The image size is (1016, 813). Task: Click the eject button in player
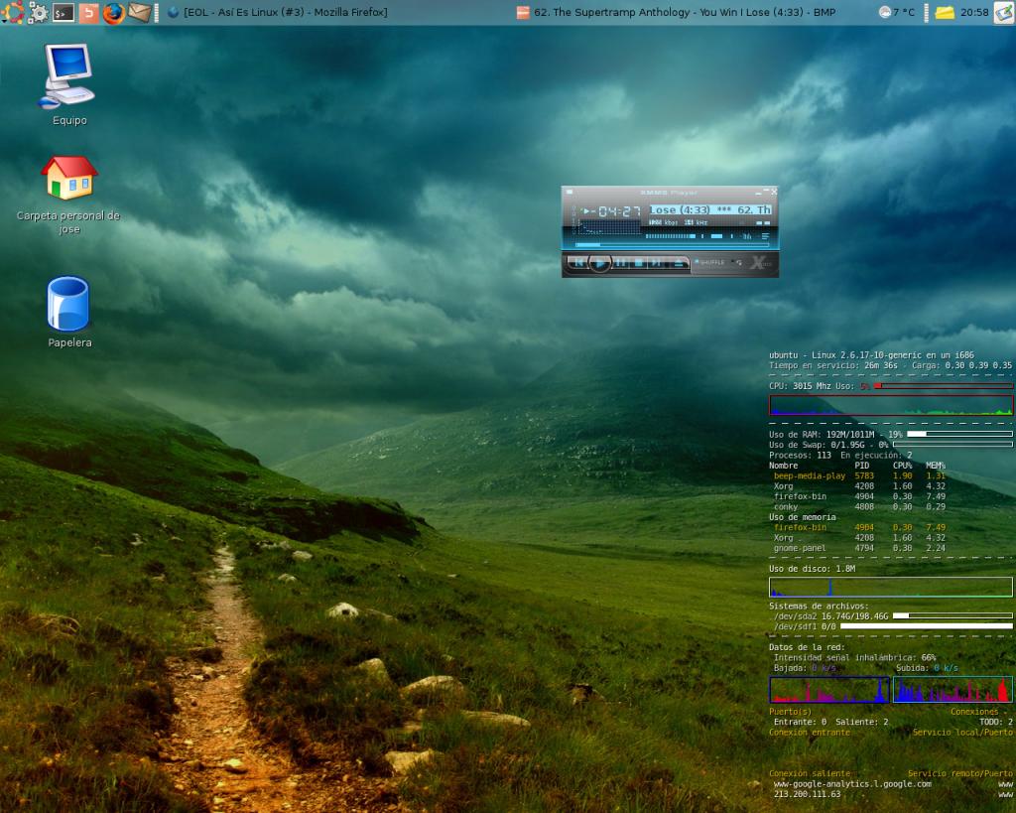tap(680, 263)
